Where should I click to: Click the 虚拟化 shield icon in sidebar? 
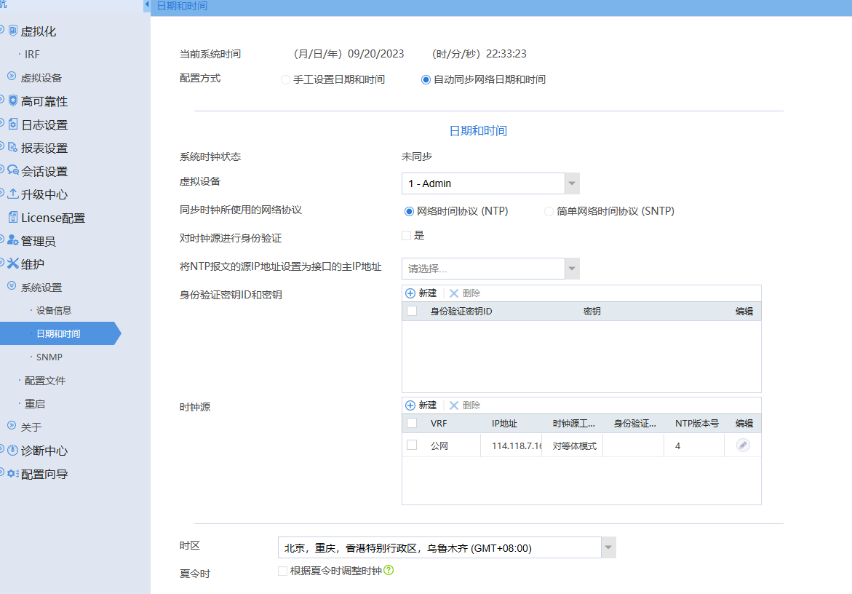click(x=13, y=31)
